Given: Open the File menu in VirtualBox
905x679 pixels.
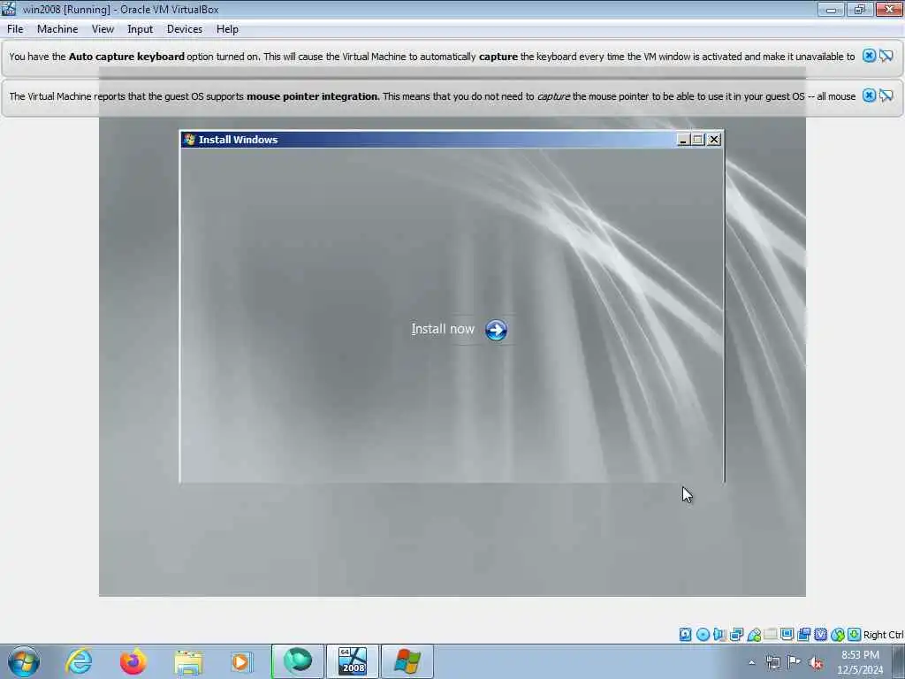Looking at the screenshot, I should pyautogui.click(x=15, y=29).
